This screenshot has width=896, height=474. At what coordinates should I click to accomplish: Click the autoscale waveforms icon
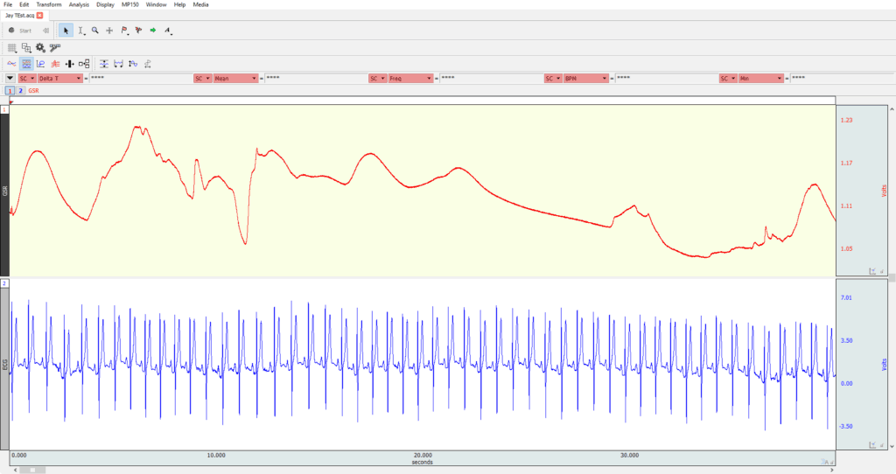pyautogui.click(x=104, y=64)
